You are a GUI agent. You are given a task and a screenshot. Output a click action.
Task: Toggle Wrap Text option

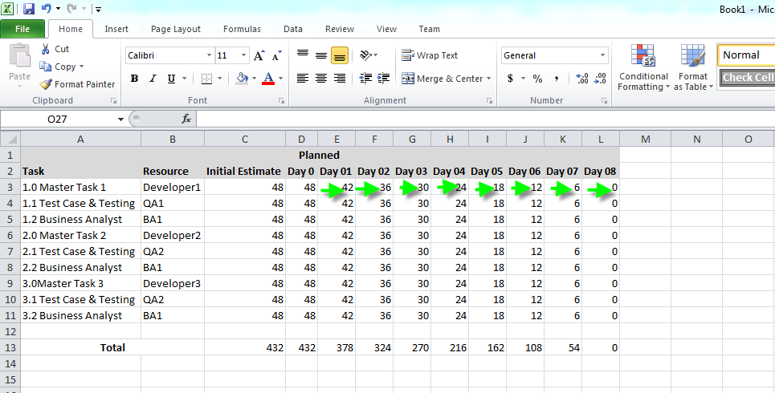(430, 55)
